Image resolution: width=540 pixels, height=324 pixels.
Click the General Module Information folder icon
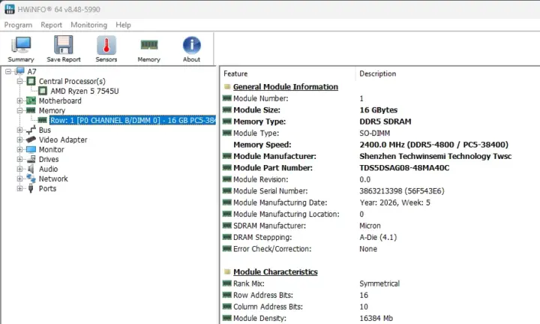(227, 86)
